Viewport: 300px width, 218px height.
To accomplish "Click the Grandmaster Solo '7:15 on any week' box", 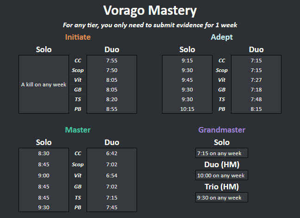I will coord(222,153).
